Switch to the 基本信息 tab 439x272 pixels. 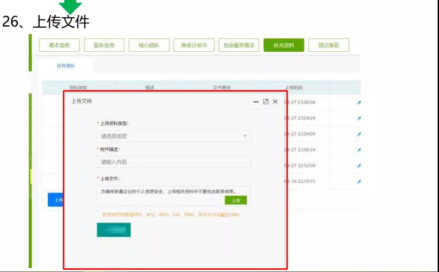coord(59,45)
